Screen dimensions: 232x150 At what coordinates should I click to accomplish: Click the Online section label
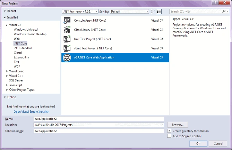(x=11, y=97)
